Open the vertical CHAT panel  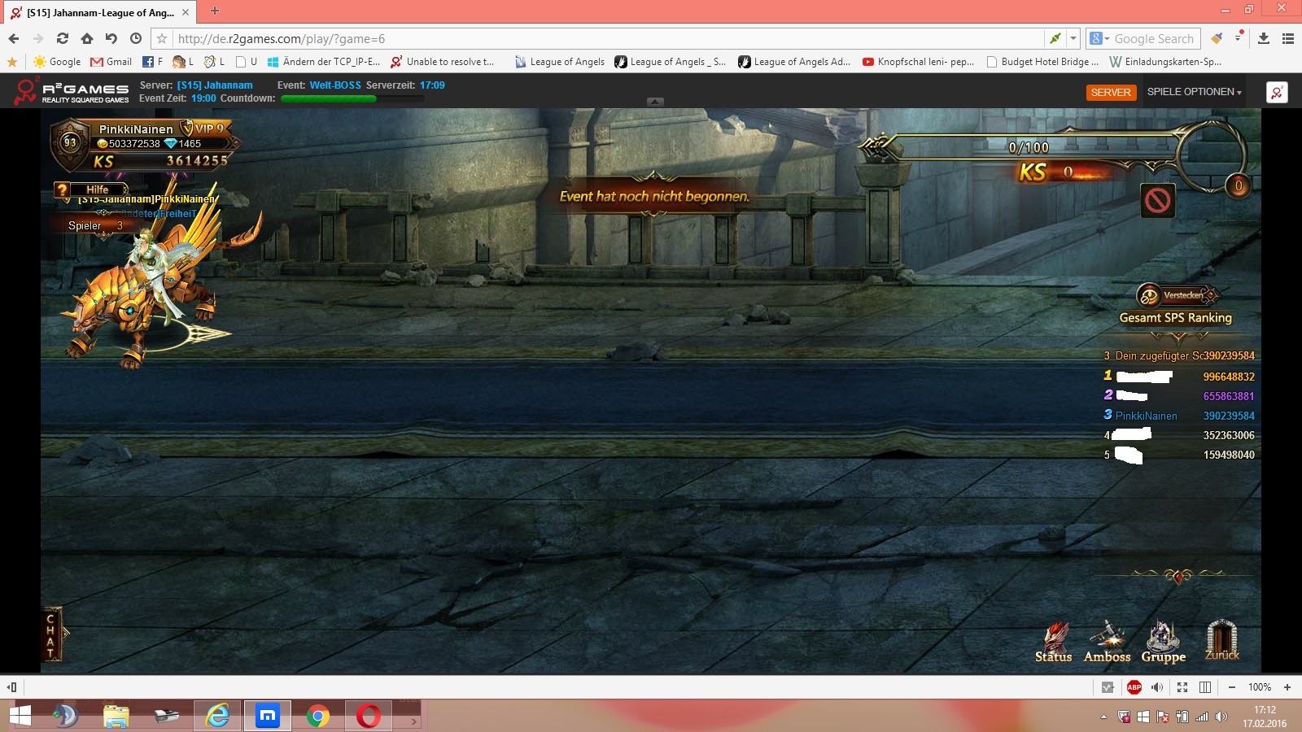tap(50, 635)
